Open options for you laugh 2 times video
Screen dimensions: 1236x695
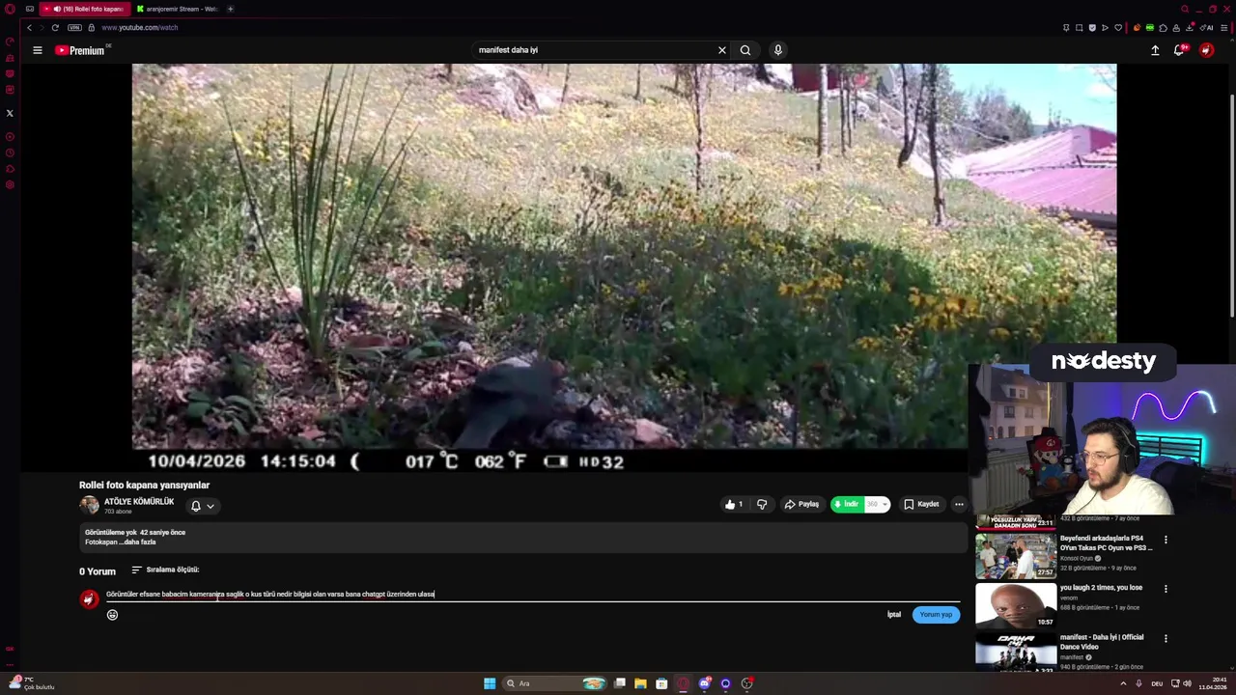coord(1166,589)
